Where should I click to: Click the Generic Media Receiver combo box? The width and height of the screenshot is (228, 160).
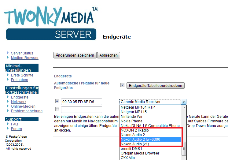click(153, 102)
